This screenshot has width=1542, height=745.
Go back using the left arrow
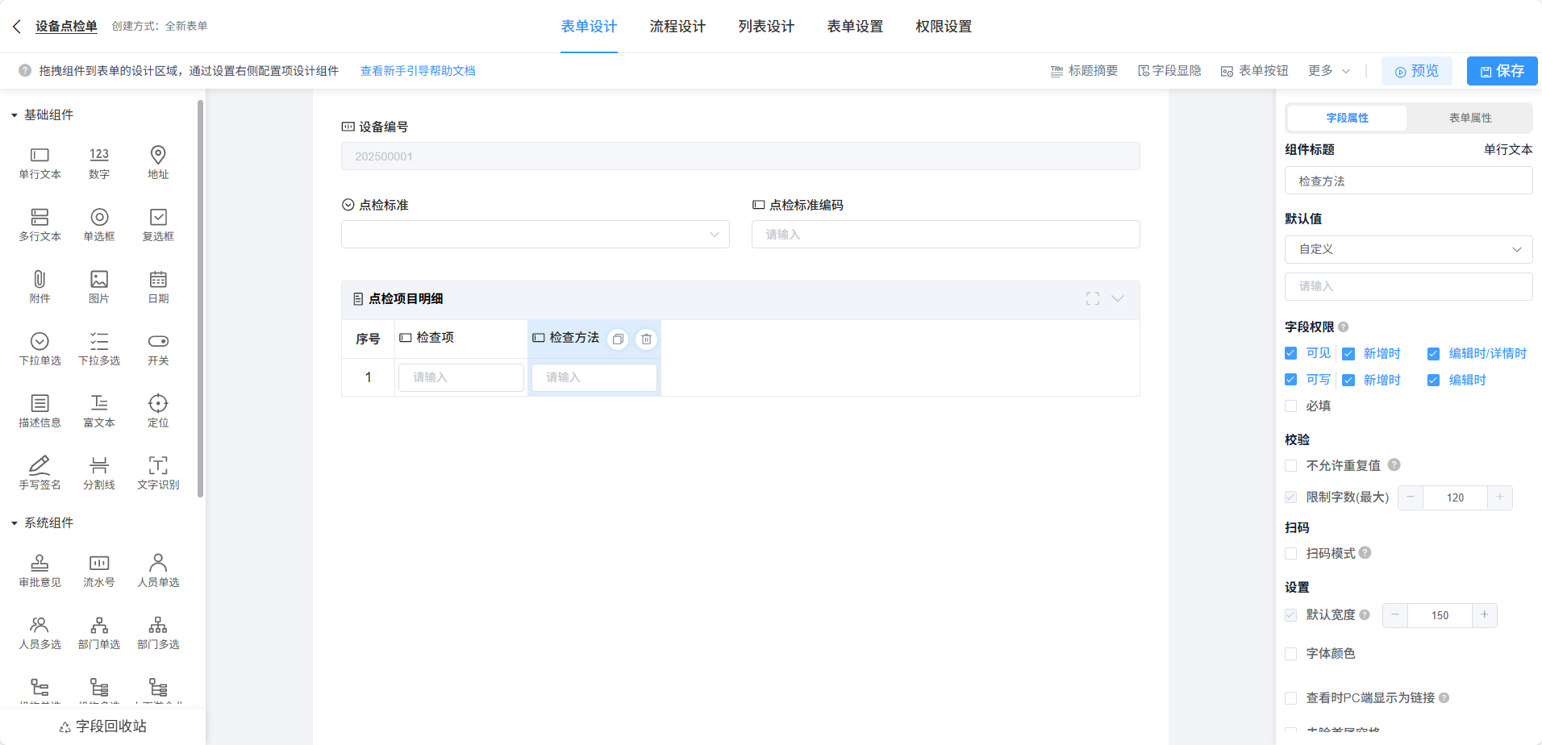click(17, 27)
